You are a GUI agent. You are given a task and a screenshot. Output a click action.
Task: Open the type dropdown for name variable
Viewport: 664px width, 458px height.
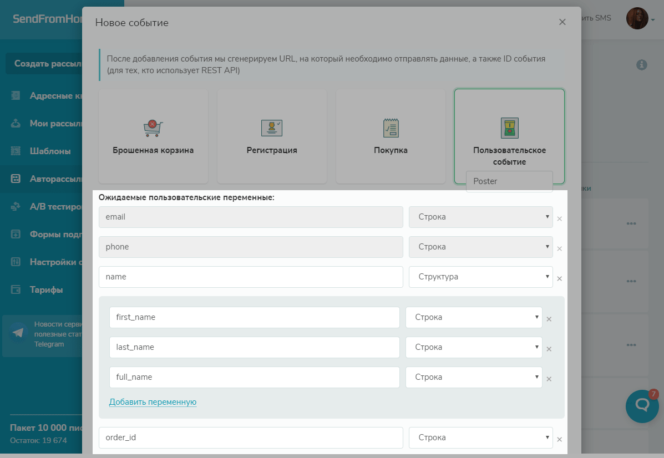tap(480, 277)
